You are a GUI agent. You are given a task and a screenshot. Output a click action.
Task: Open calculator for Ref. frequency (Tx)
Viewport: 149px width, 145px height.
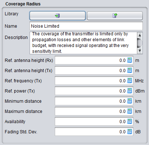point(130,81)
